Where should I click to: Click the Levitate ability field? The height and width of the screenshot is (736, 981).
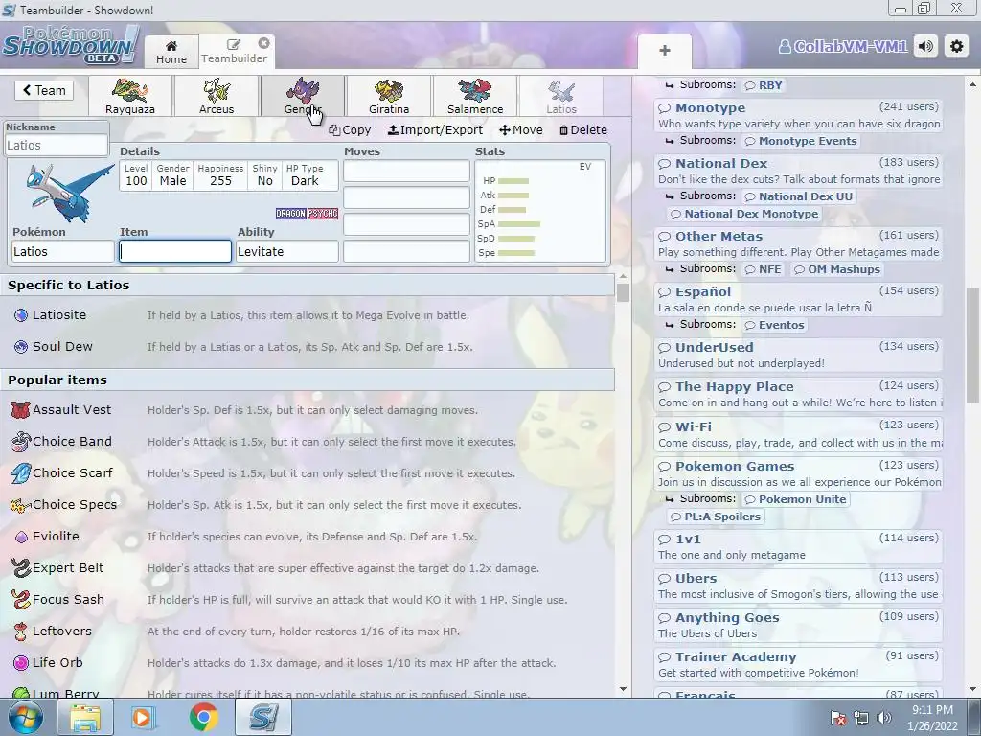(287, 252)
